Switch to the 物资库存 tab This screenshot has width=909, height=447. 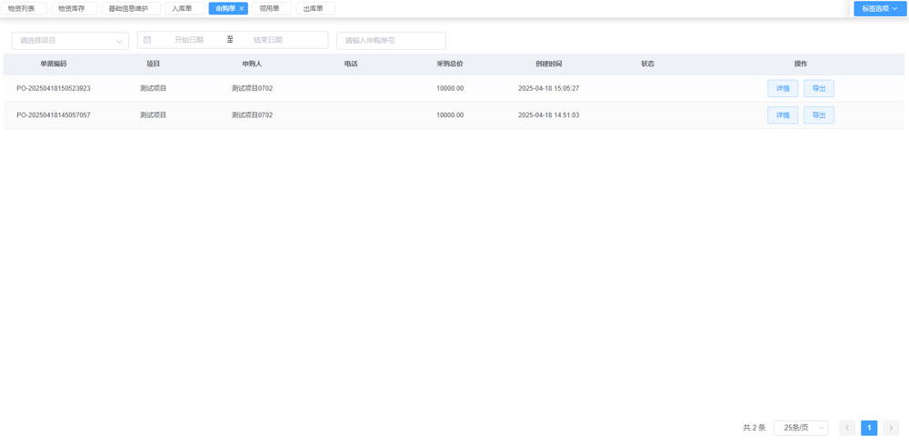pyautogui.click(x=72, y=9)
